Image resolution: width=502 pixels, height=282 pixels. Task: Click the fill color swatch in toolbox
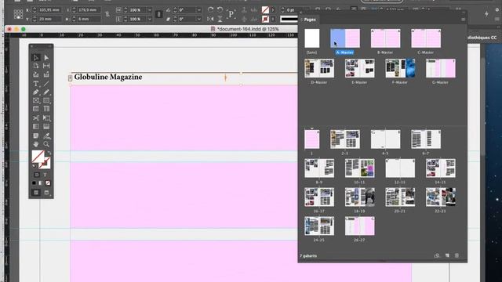pyautogui.click(x=38, y=157)
